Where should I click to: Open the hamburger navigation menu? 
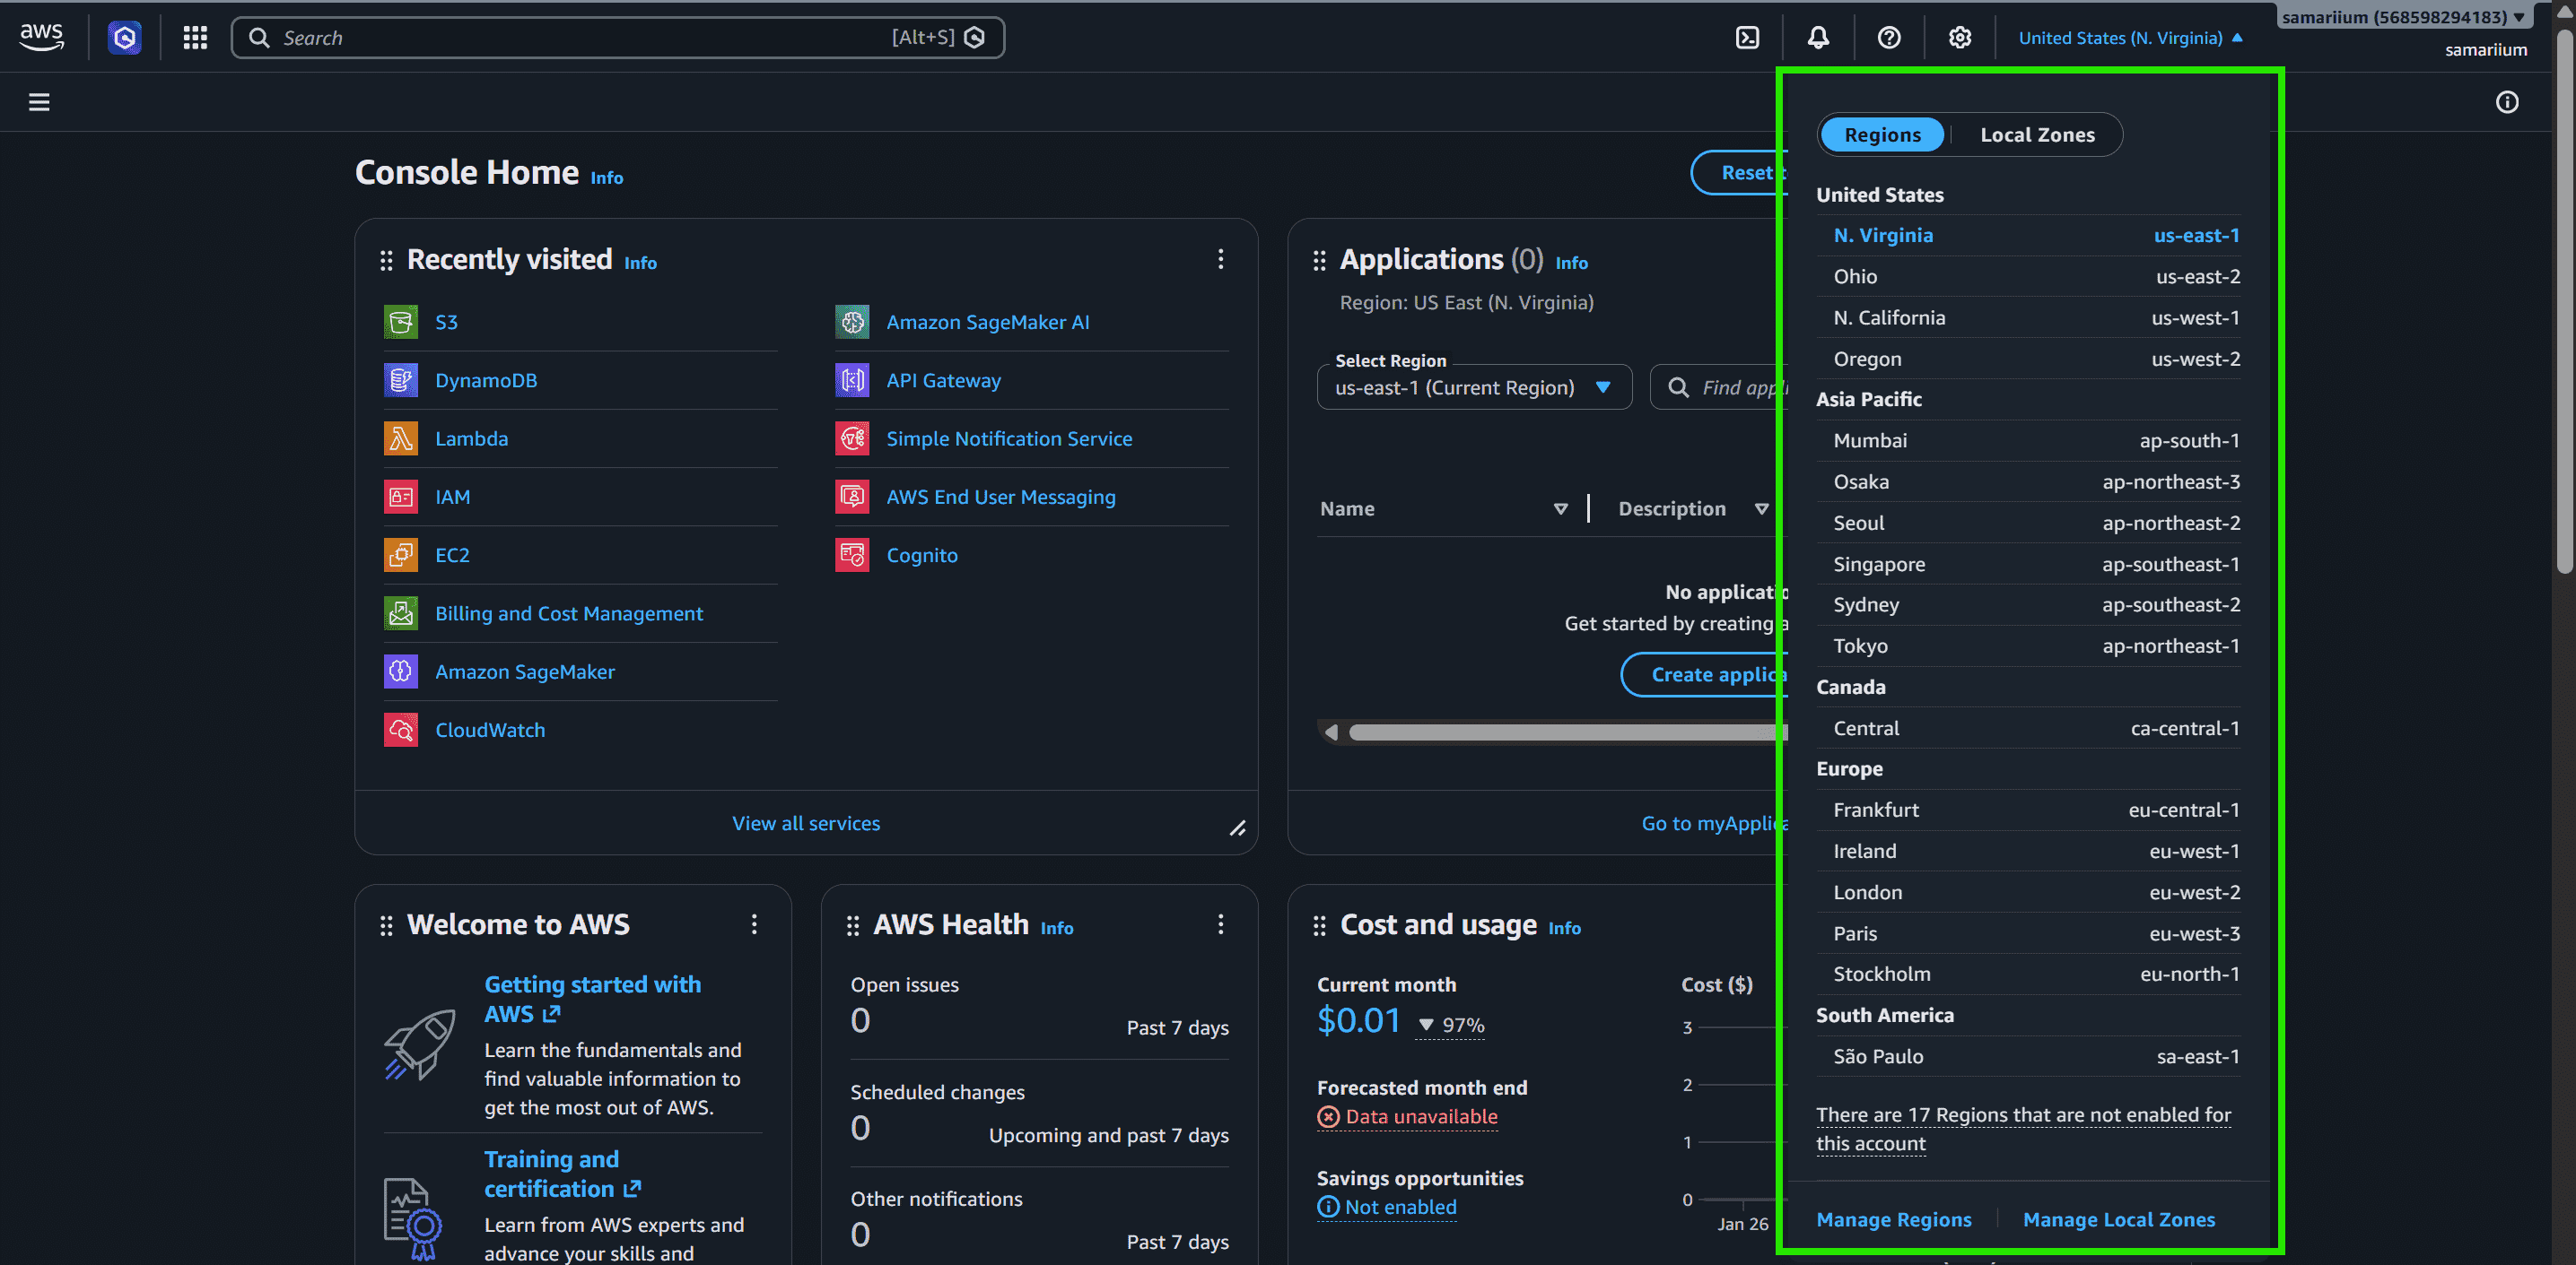pyautogui.click(x=39, y=102)
